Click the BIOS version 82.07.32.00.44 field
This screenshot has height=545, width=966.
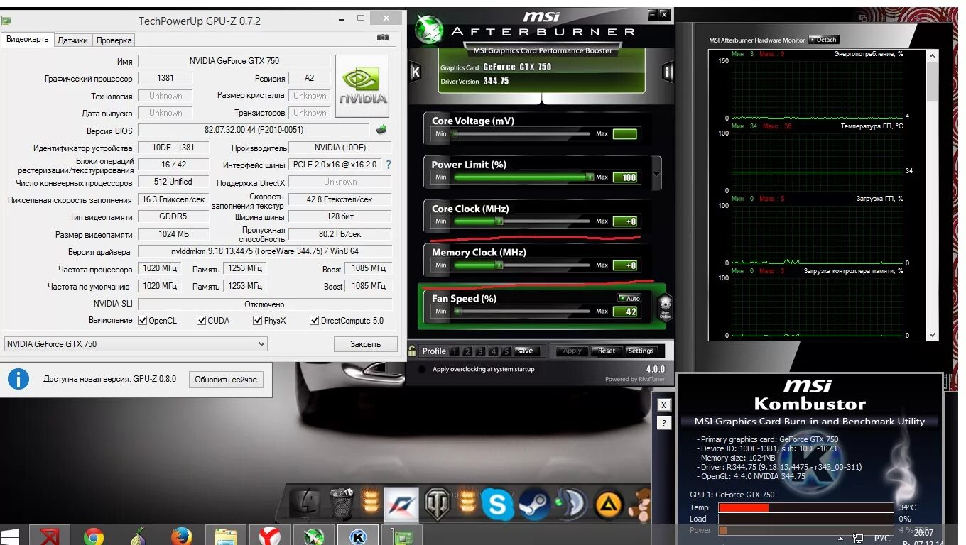[x=254, y=131]
